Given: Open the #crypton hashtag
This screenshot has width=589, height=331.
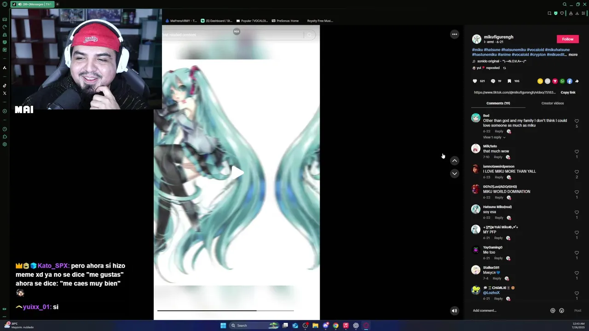Looking at the screenshot, I should click(538, 55).
